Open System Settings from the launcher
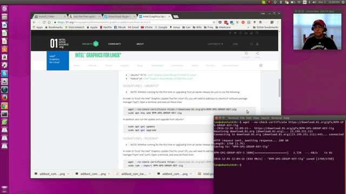 (x=4, y=65)
